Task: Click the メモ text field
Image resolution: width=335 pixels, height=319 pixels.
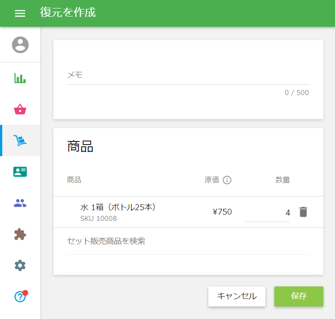Action: tap(188, 75)
